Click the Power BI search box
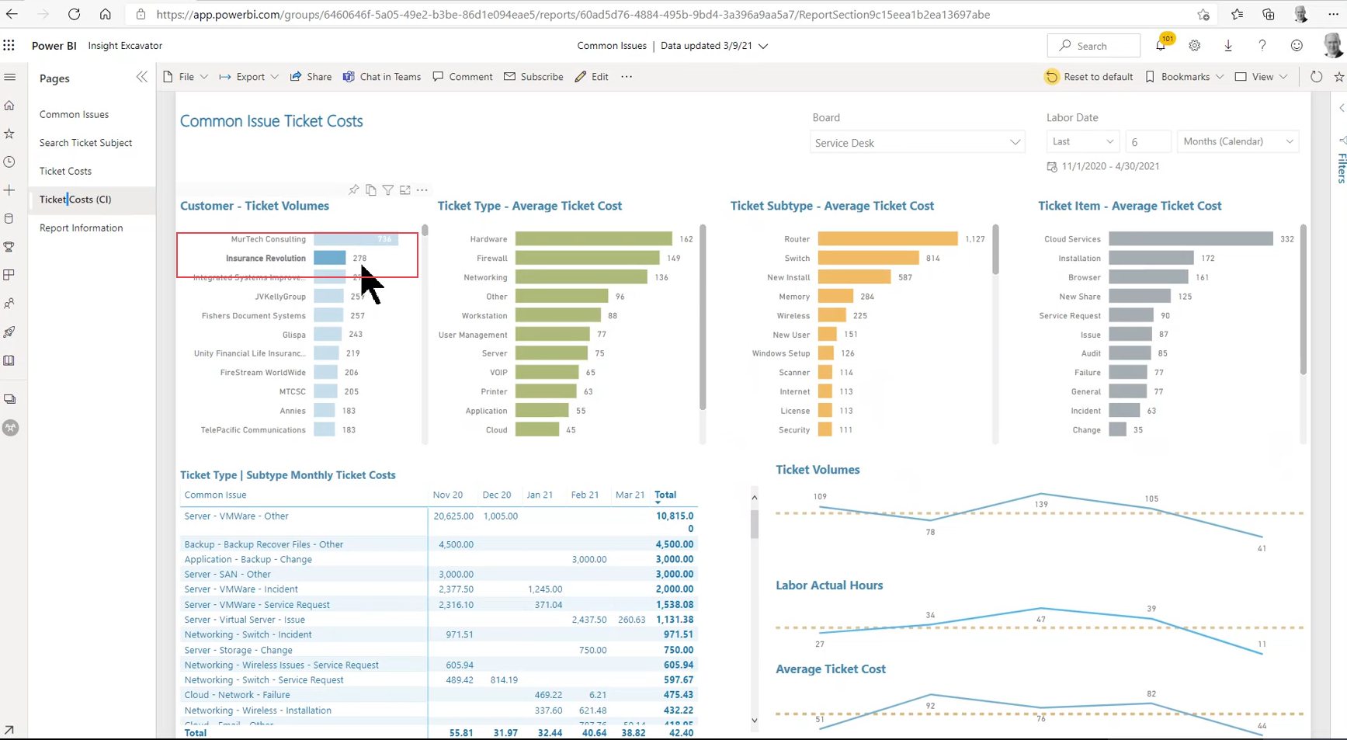Screen dimensions: 1347x740 pos(1094,46)
